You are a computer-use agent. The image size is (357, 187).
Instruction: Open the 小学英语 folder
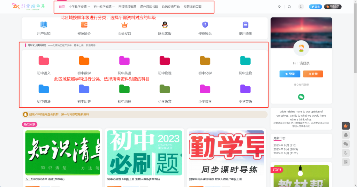[x=245, y=89]
